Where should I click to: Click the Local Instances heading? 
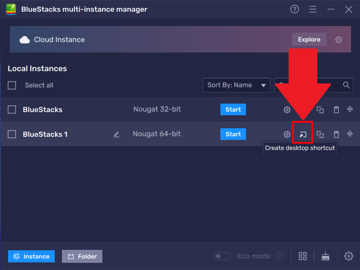coord(37,69)
